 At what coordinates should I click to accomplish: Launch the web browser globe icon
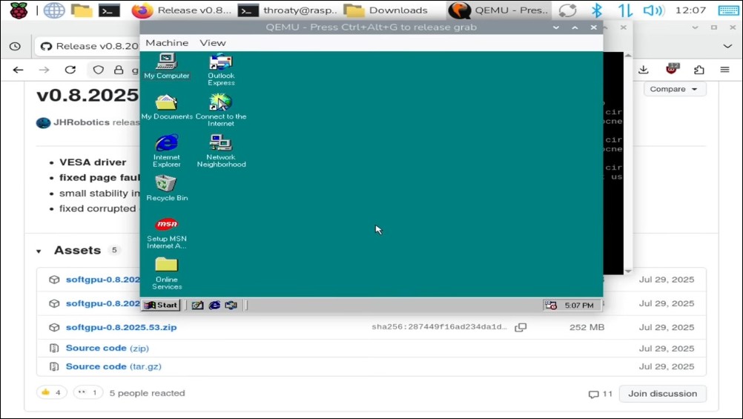pyautogui.click(x=54, y=10)
